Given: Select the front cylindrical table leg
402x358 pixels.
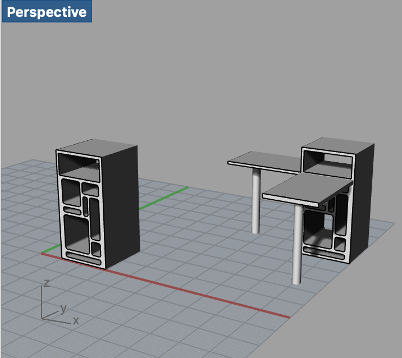Looking at the screenshot, I should (297, 244).
